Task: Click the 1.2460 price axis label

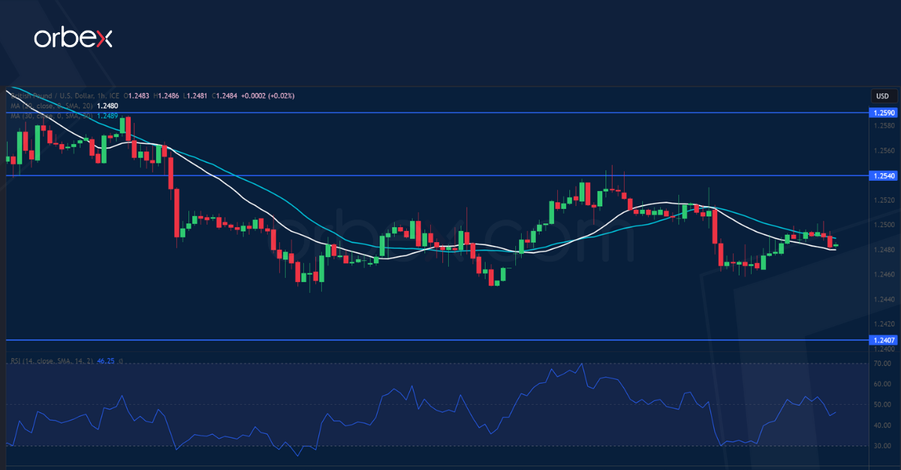Action: [883, 274]
